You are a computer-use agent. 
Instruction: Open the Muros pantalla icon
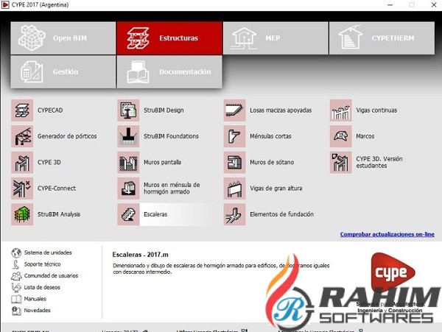click(x=128, y=163)
